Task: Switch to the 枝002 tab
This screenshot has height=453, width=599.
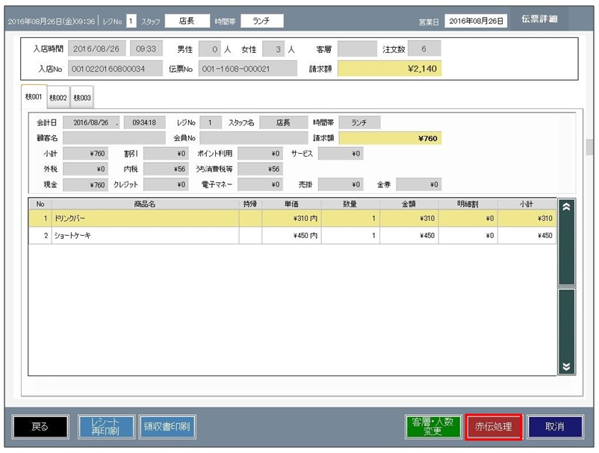Action: click(x=58, y=98)
